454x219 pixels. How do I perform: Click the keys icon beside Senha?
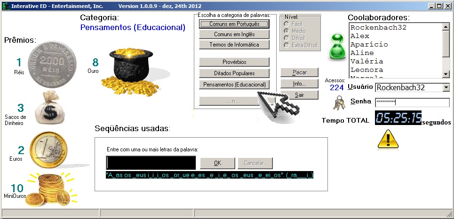[339, 102]
